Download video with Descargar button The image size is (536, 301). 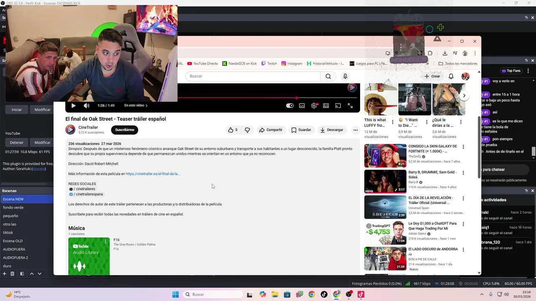[332, 130]
